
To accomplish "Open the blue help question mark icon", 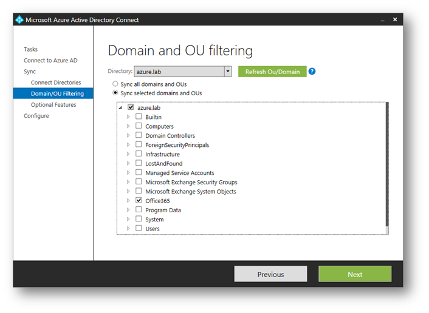I will pos(312,72).
